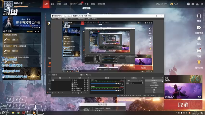Open OBS 编辑(E) menu
Viewport: 205px width, 115px height.
(60, 19)
